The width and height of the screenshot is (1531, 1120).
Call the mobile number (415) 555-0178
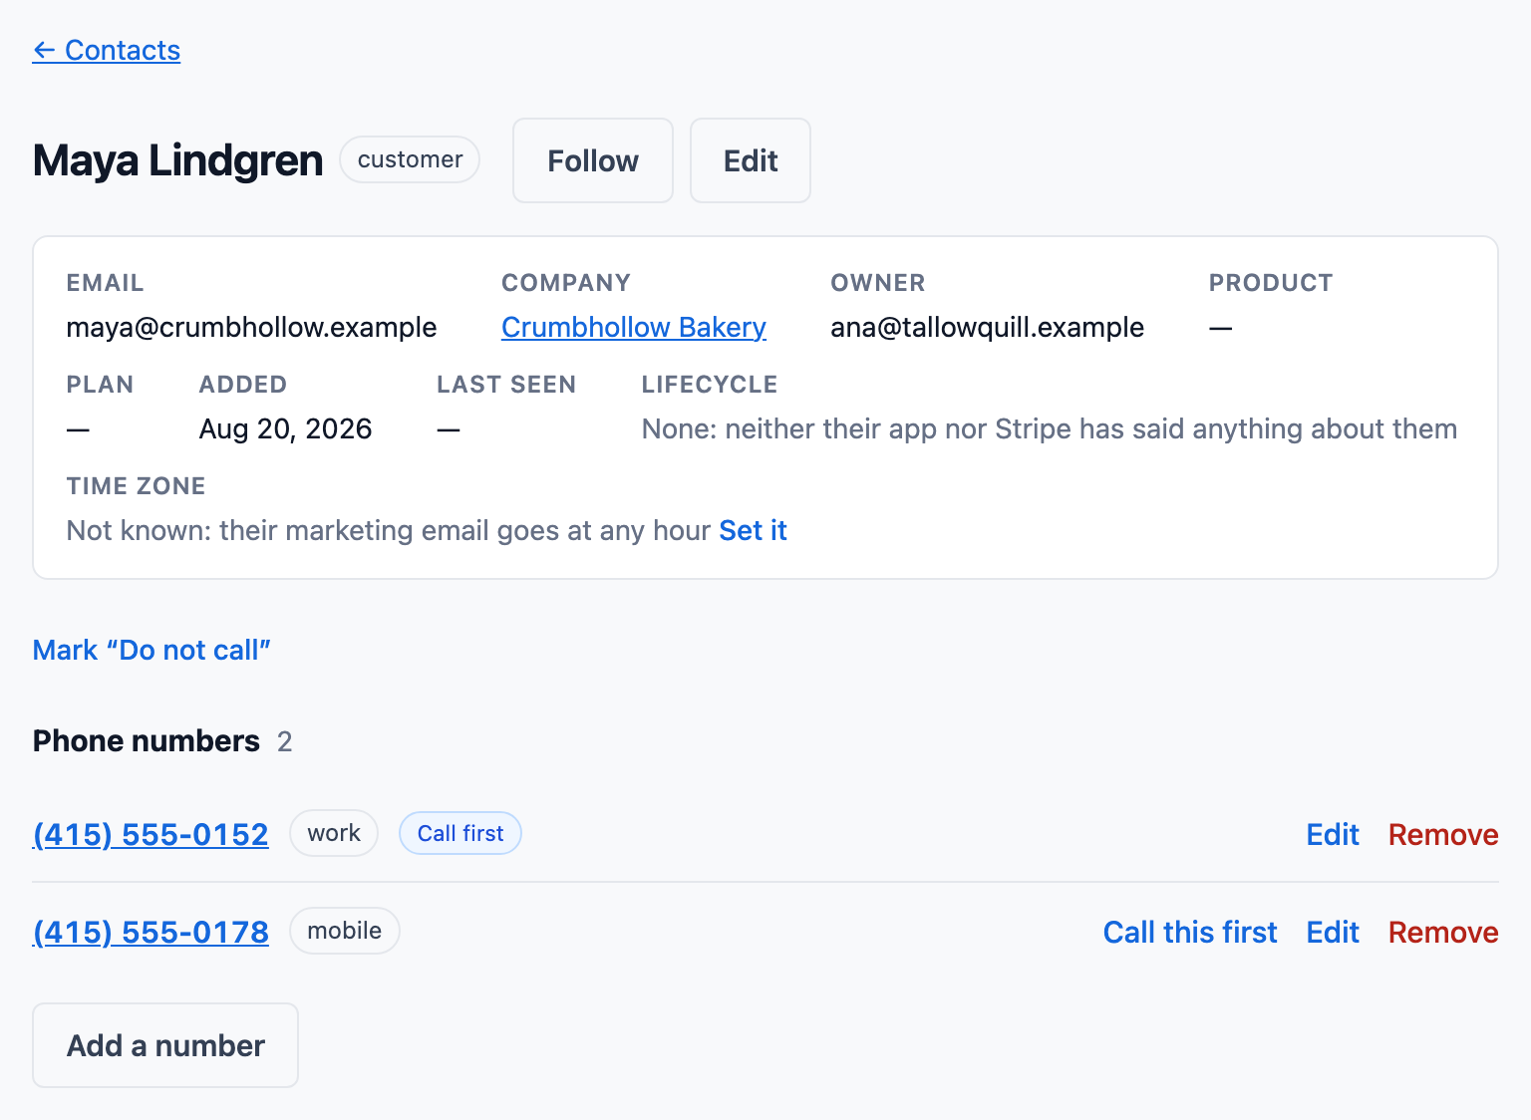pos(151,932)
